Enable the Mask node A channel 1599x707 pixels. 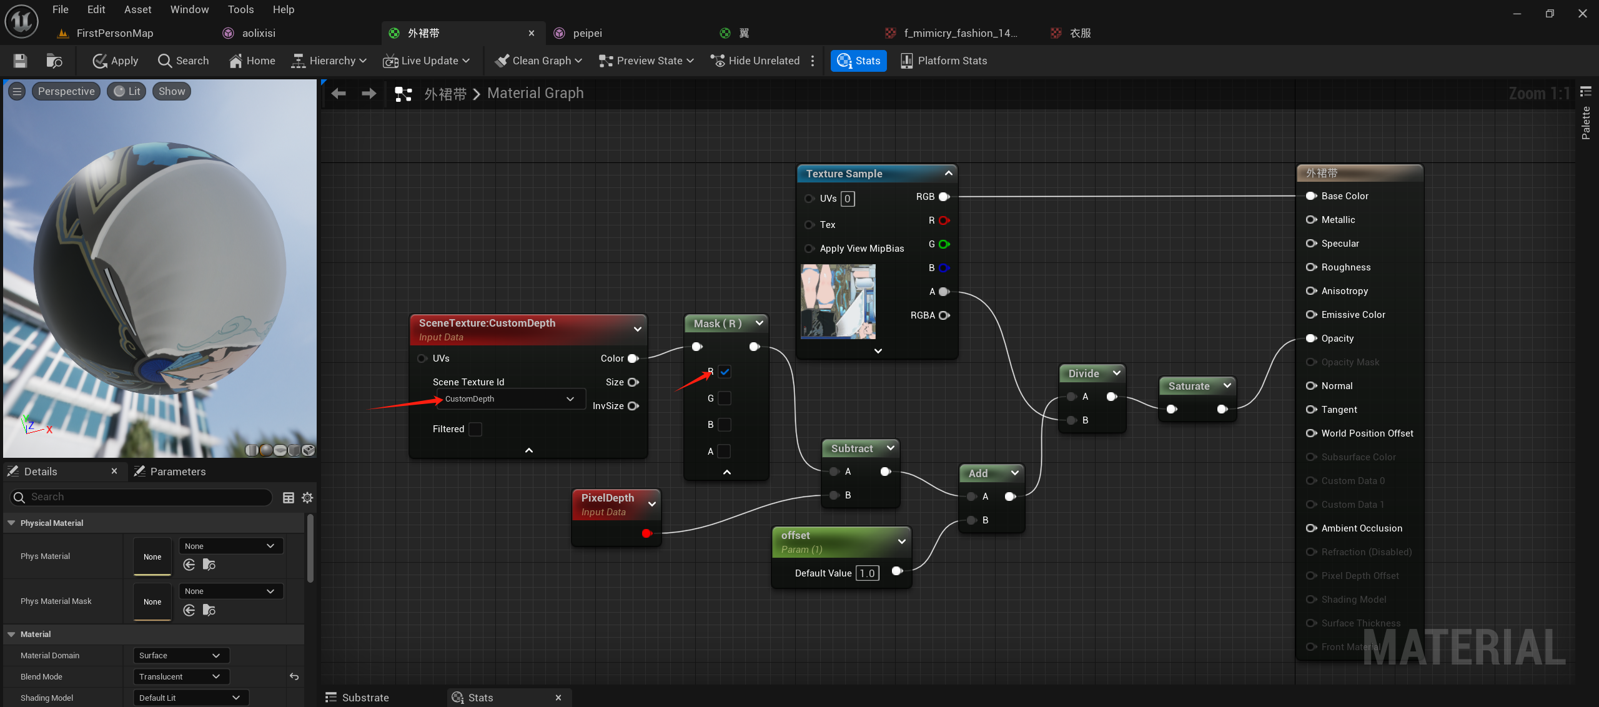click(x=725, y=451)
